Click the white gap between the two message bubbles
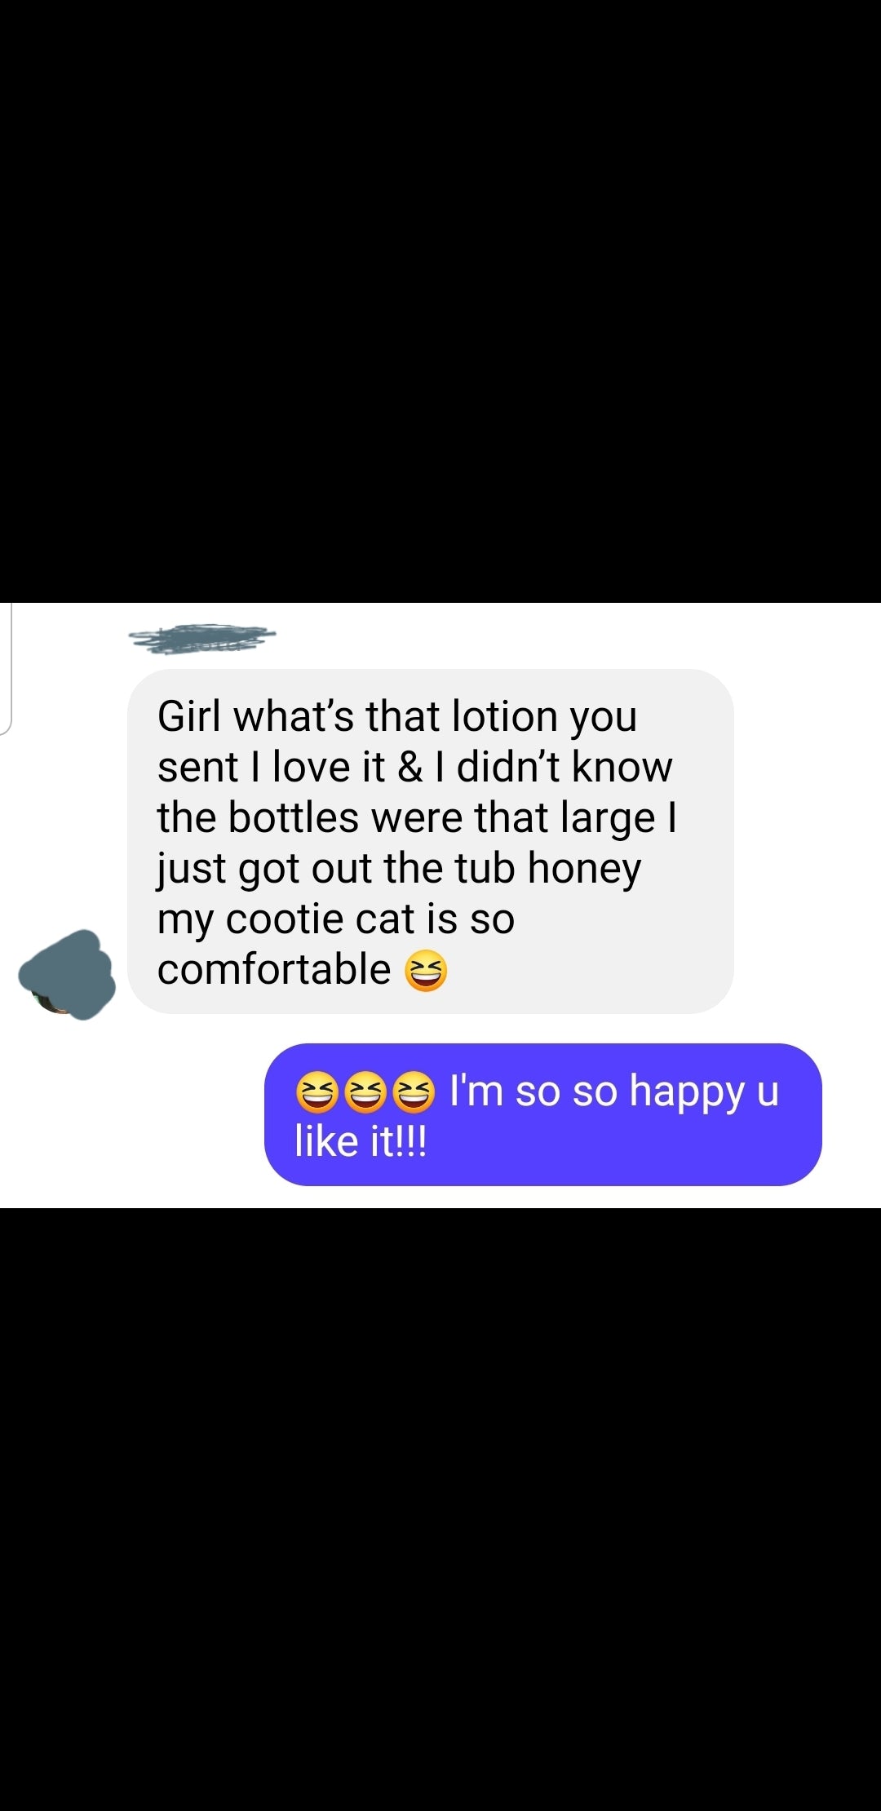The width and height of the screenshot is (881, 1811). (440, 1029)
